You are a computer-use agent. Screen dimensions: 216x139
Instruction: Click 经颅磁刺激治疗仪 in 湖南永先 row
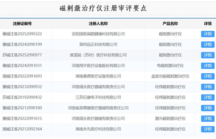[x=170, y=129]
